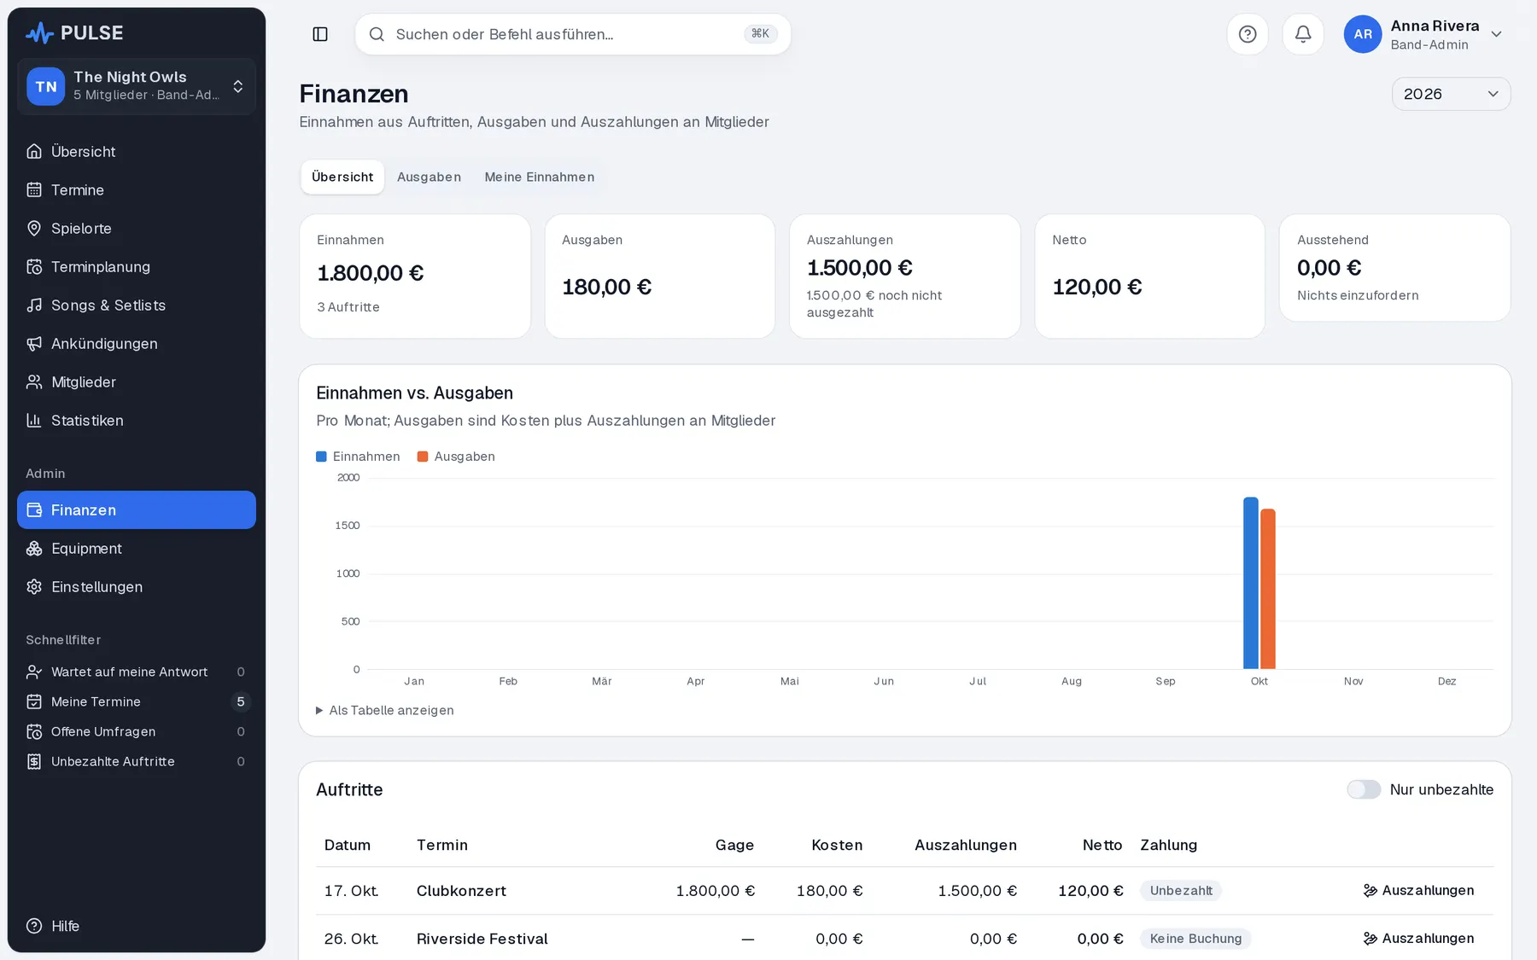Click the Songs & Setlists music icon
Viewport: 1537px width, 960px height.
(34, 305)
